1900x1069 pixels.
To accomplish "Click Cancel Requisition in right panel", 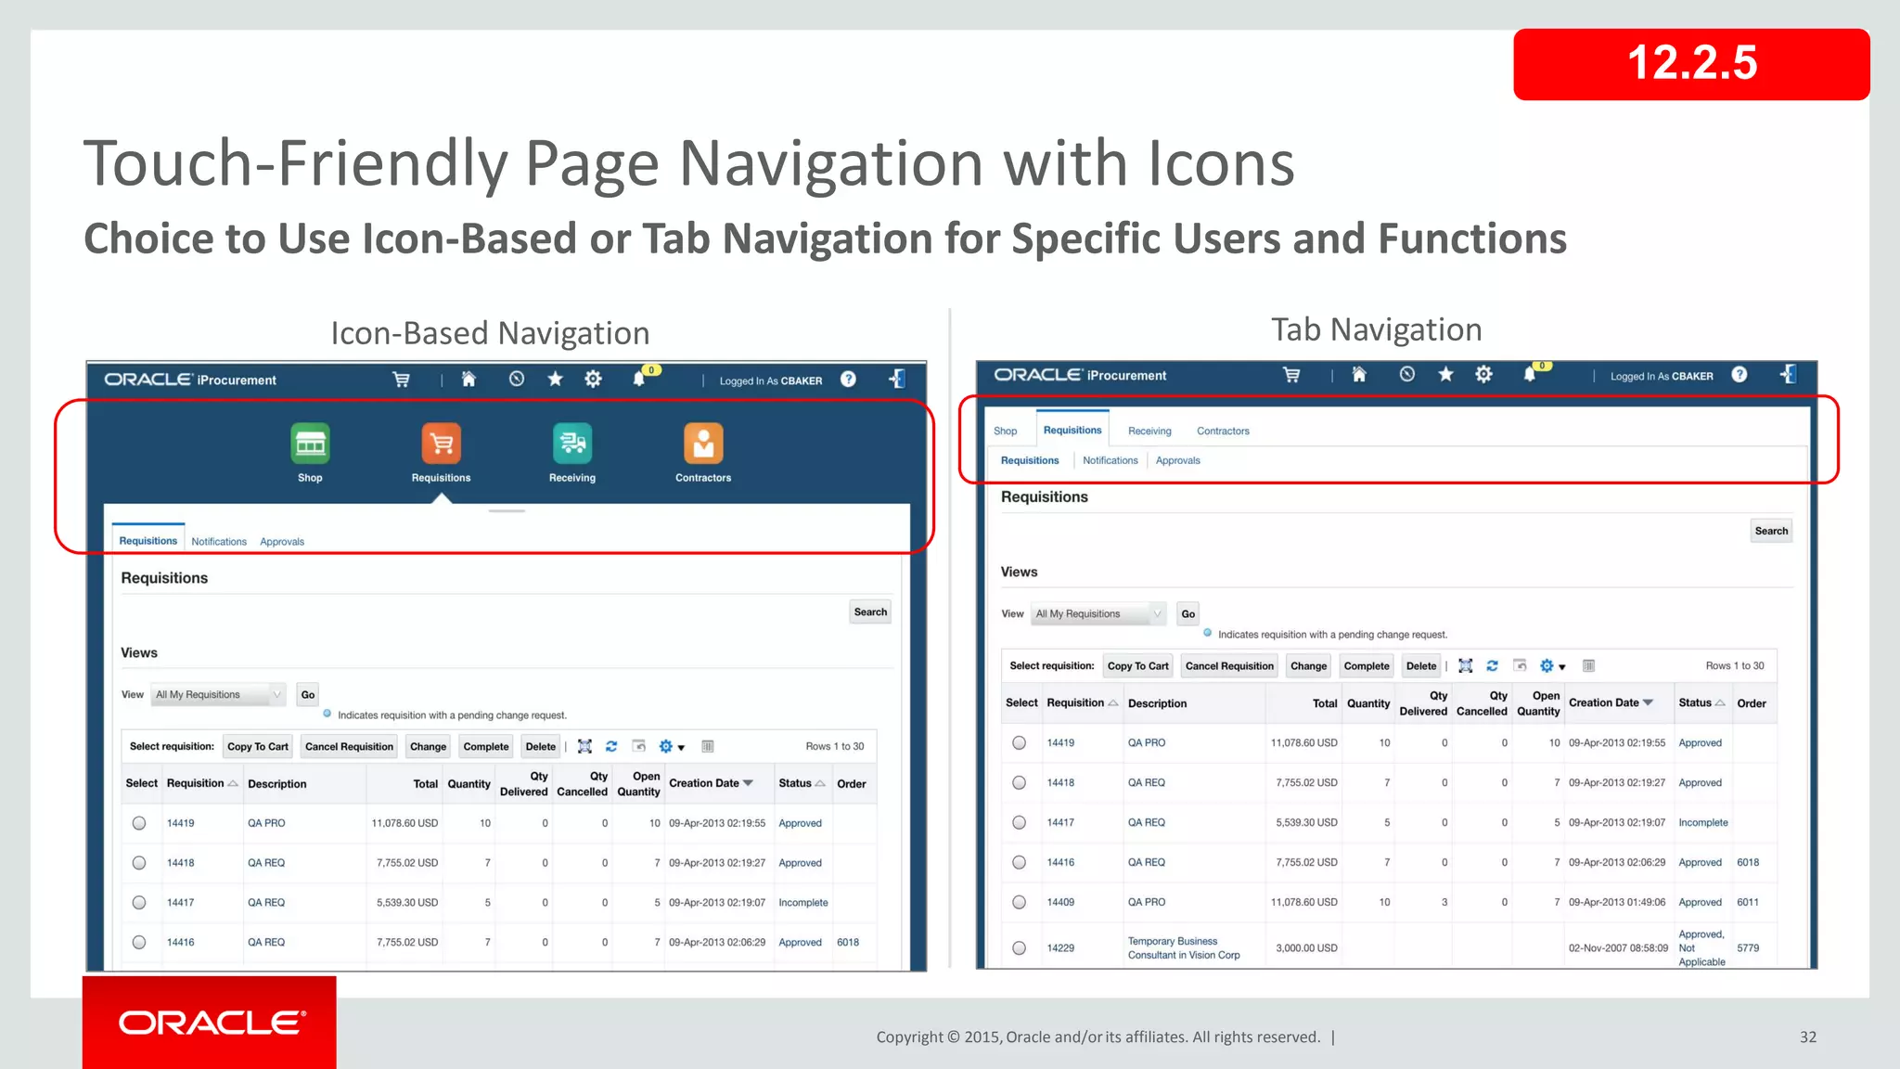I will point(1229,665).
